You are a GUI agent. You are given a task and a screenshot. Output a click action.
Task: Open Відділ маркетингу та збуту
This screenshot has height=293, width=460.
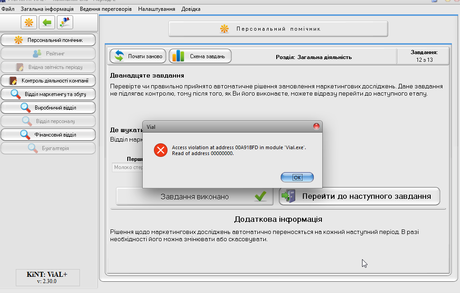tap(48, 94)
